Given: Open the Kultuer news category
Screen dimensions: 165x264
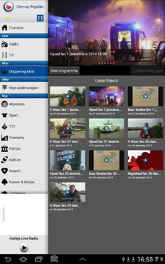Looking at the screenshot, I should pos(24,160).
